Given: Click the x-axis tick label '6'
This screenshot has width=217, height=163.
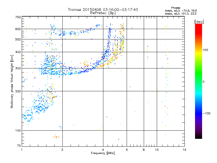Looking at the screenshot, I should (127, 150).
